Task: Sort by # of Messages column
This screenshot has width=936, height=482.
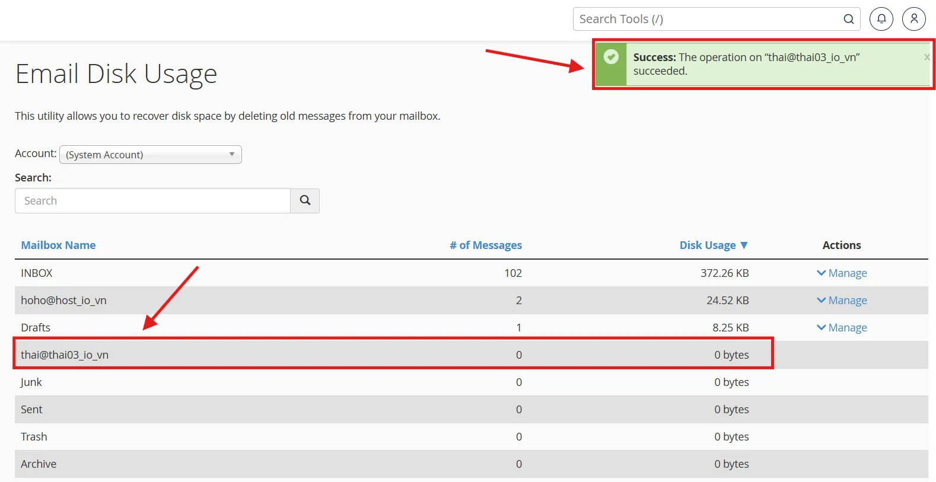Action: pyautogui.click(x=485, y=245)
